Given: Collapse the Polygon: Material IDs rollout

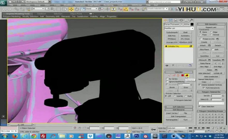Looking at the screenshot, I should (x=211, y=92).
